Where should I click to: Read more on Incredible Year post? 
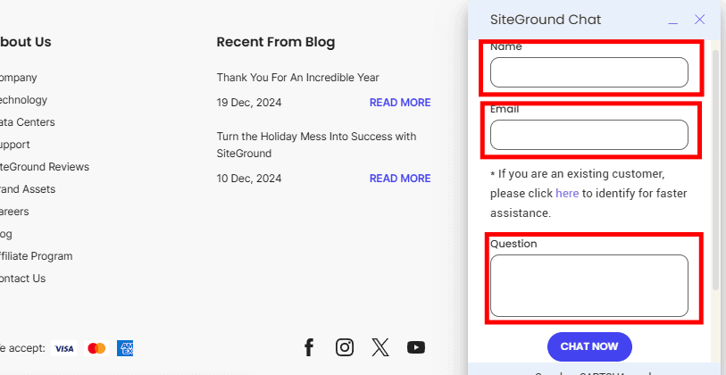click(x=400, y=103)
